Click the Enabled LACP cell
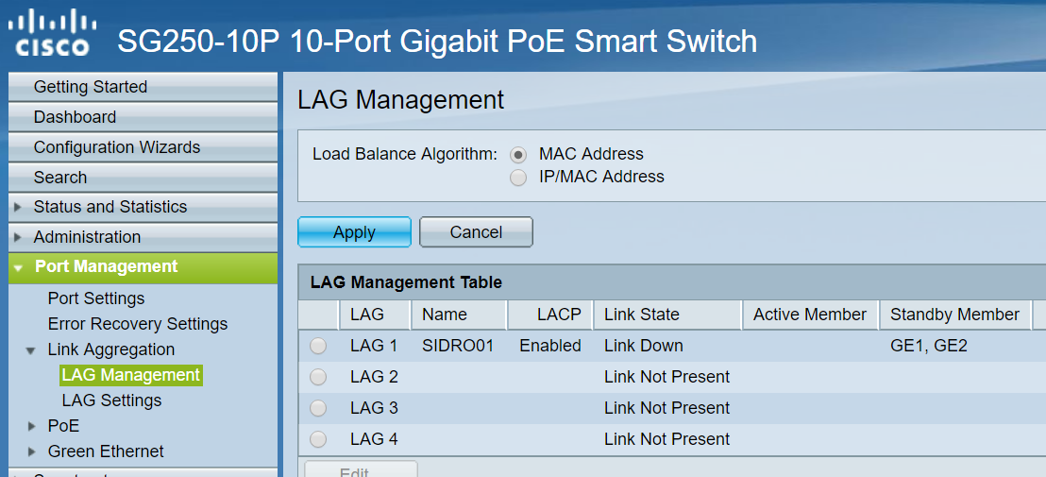The width and height of the screenshot is (1046, 477). point(550,346)
